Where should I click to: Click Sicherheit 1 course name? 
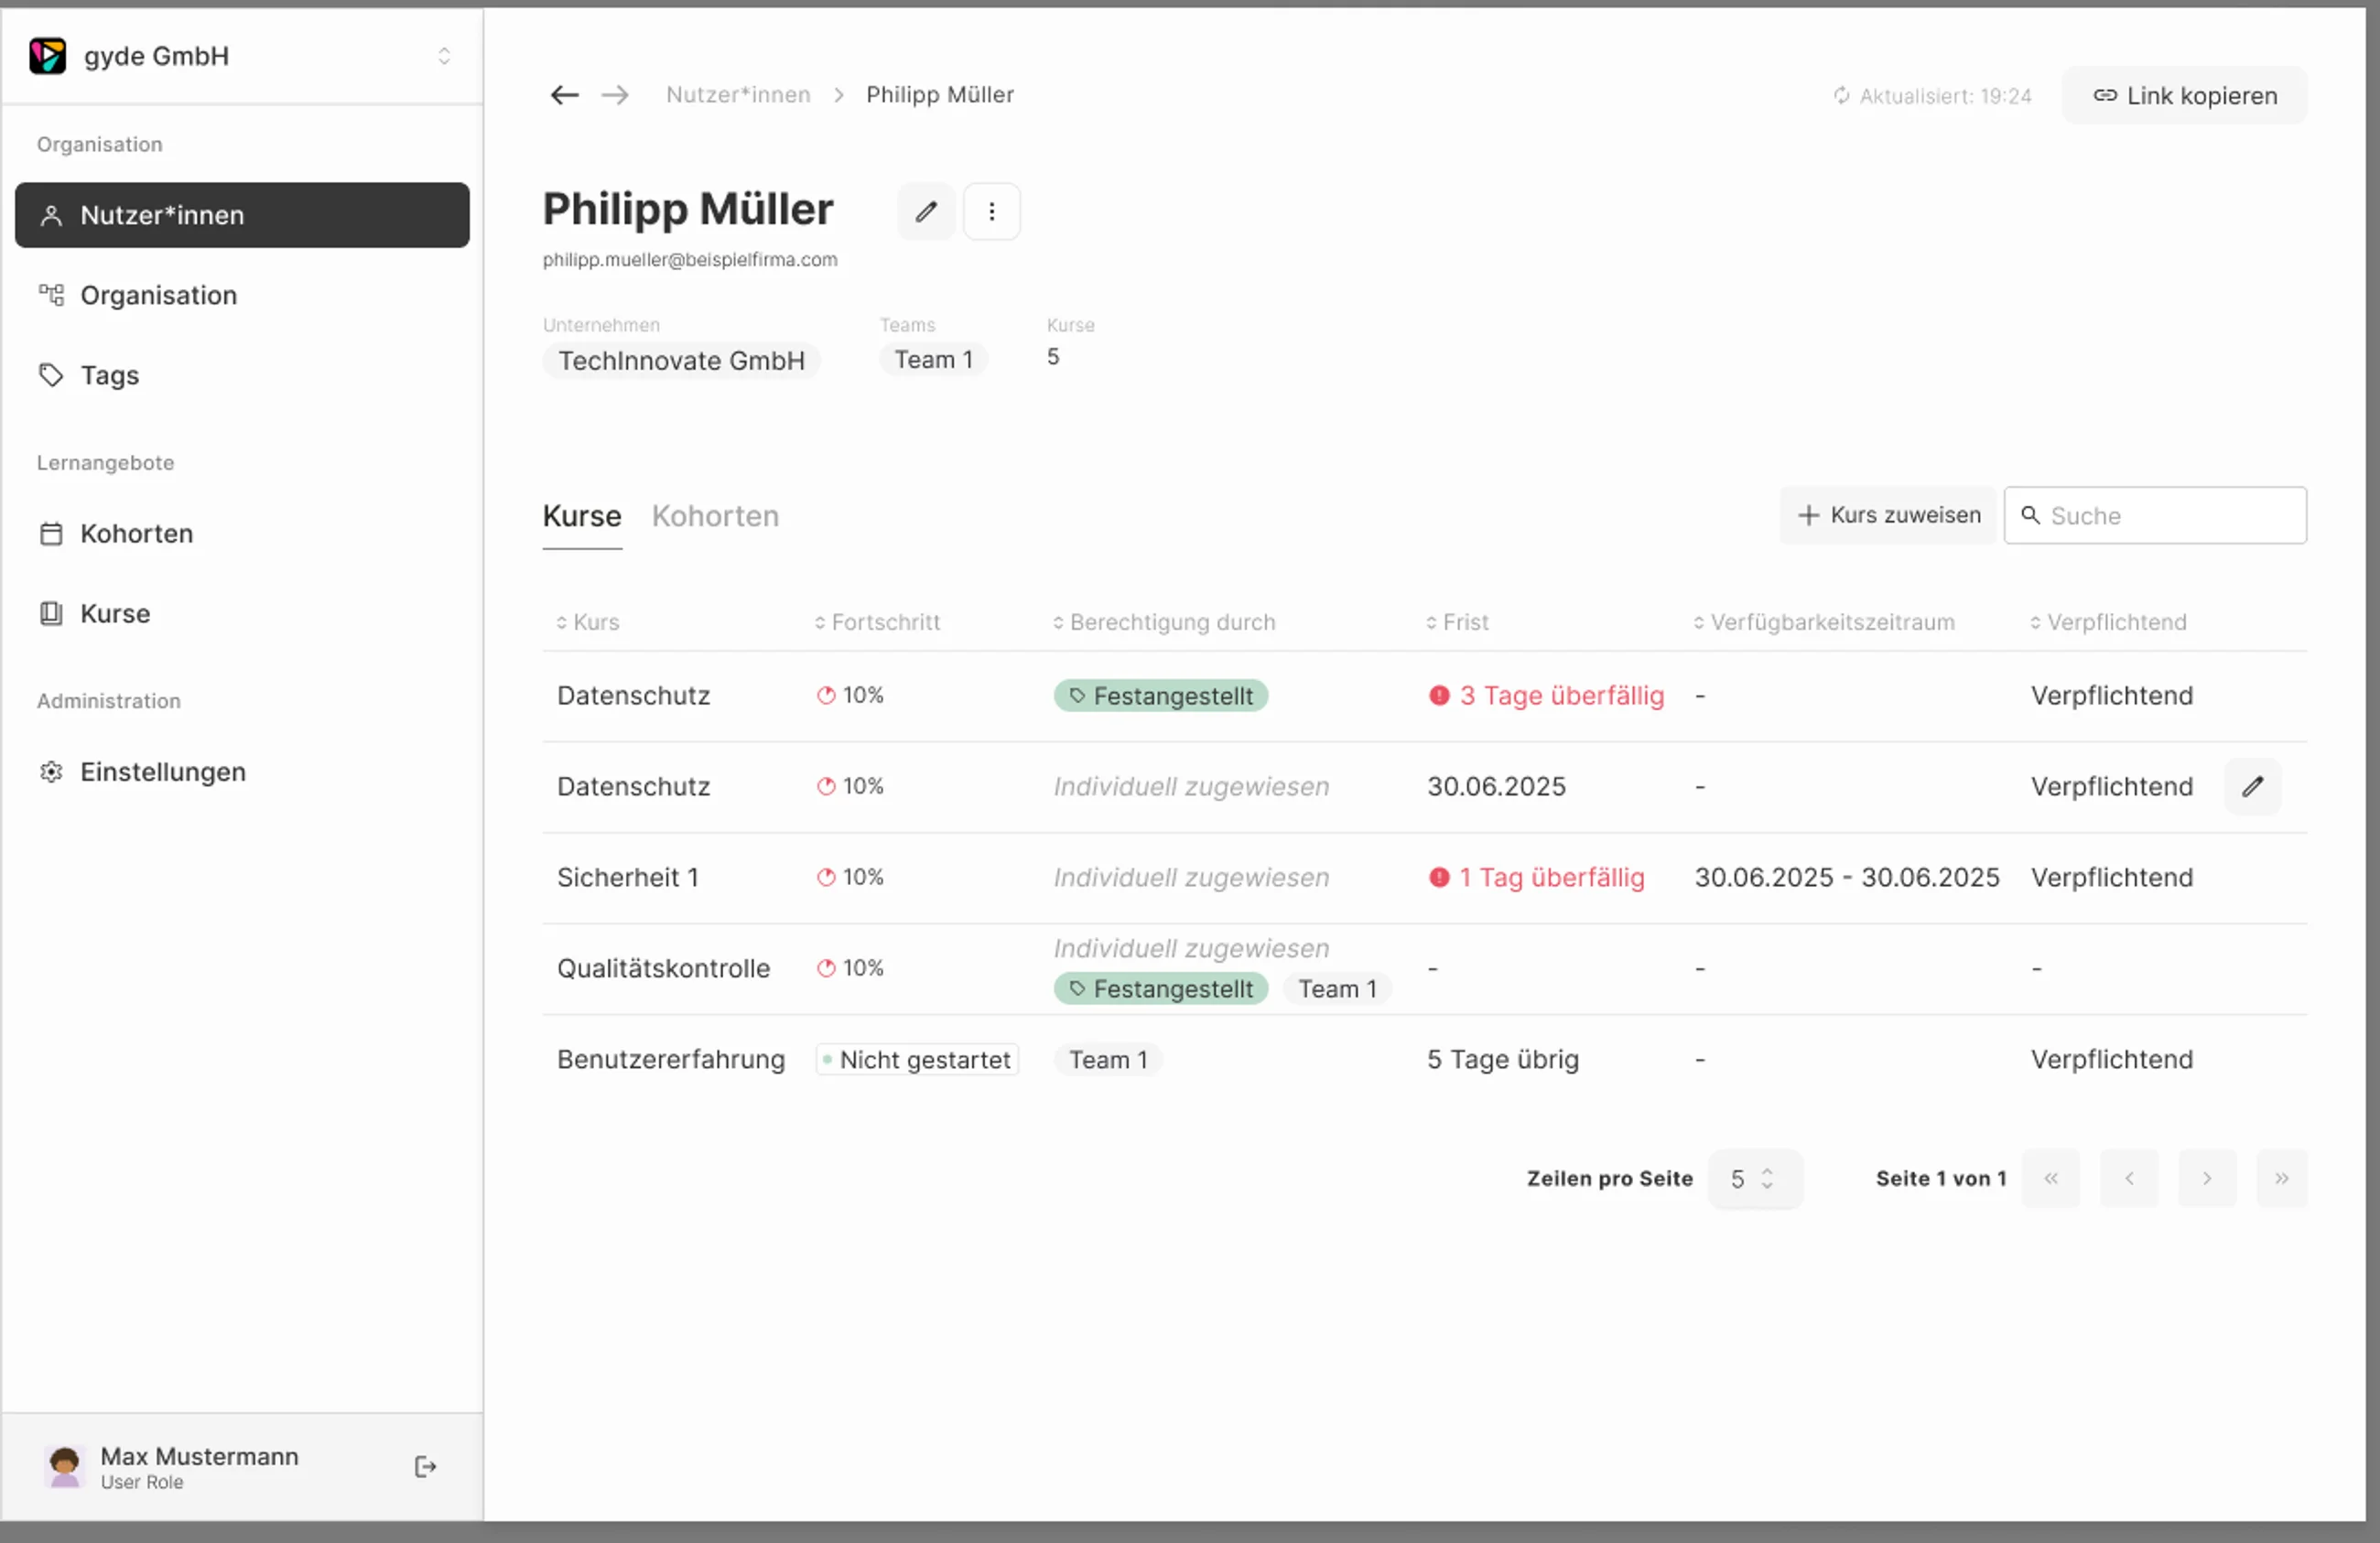(628, 877)
